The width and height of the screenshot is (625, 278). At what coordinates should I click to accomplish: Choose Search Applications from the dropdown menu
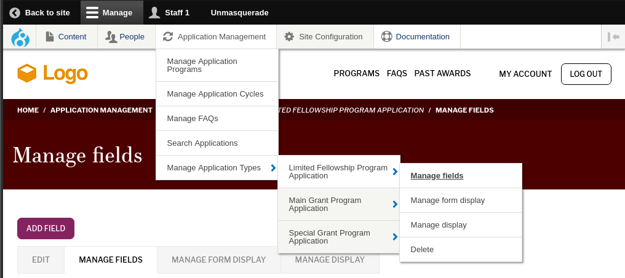[202, 143]
